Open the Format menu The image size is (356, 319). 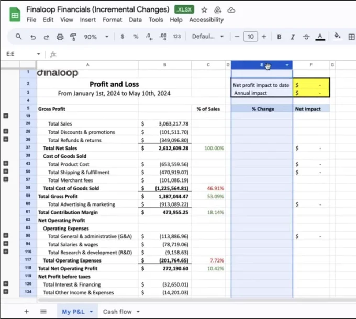112,20
